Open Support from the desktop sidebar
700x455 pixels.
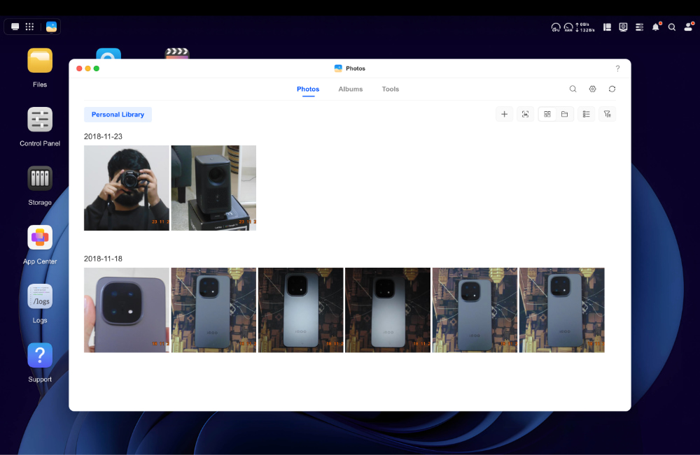coord(40,356)
